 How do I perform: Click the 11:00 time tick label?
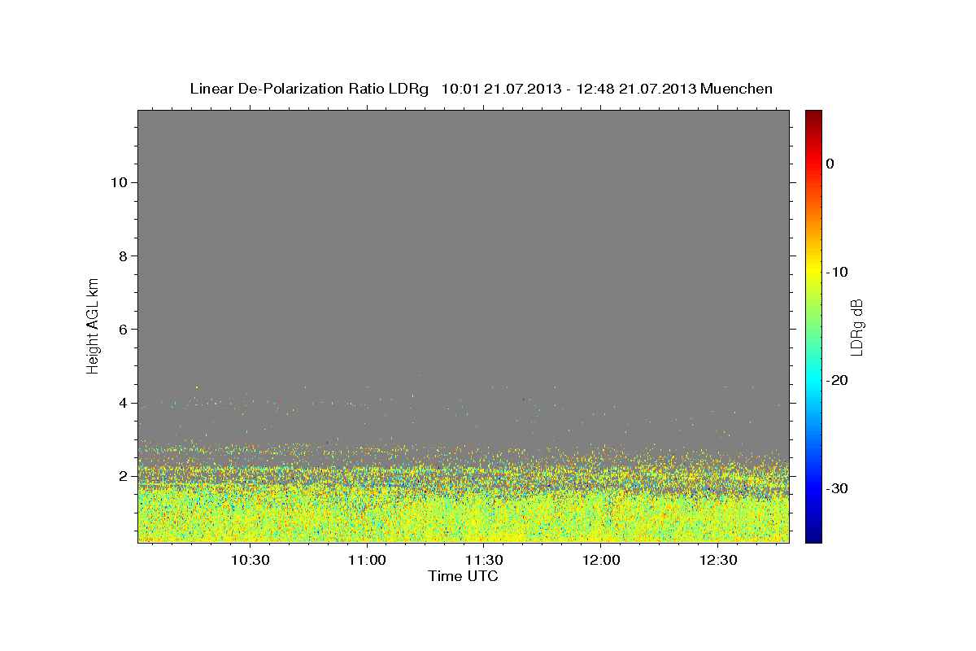tap(367, 560)
